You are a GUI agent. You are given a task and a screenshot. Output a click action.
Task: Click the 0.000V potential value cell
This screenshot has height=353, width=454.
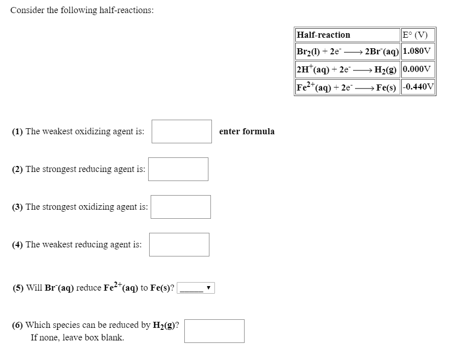[416, 69]
